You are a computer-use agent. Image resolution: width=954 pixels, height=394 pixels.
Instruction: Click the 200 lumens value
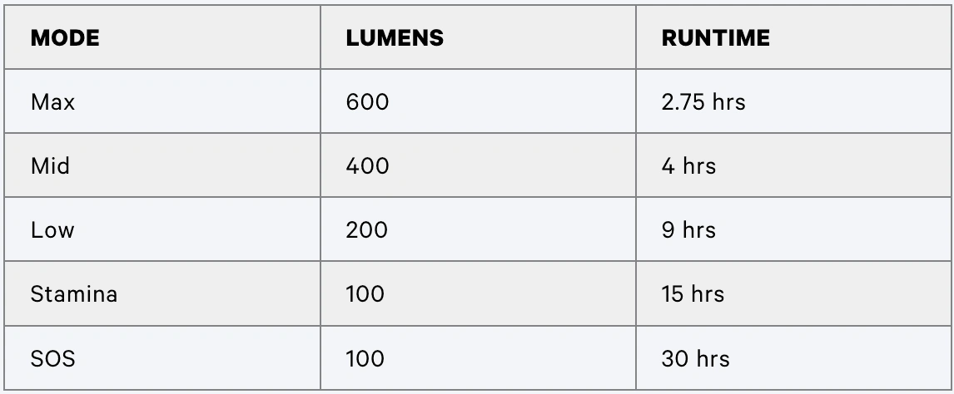[x=367, y=230]
